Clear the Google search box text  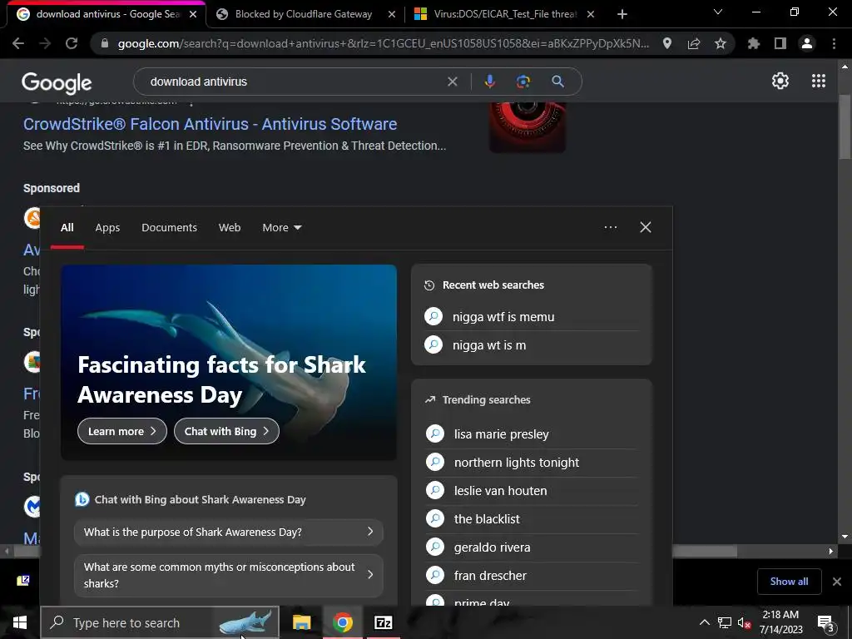pyautogui.click(x=452, y=82)
